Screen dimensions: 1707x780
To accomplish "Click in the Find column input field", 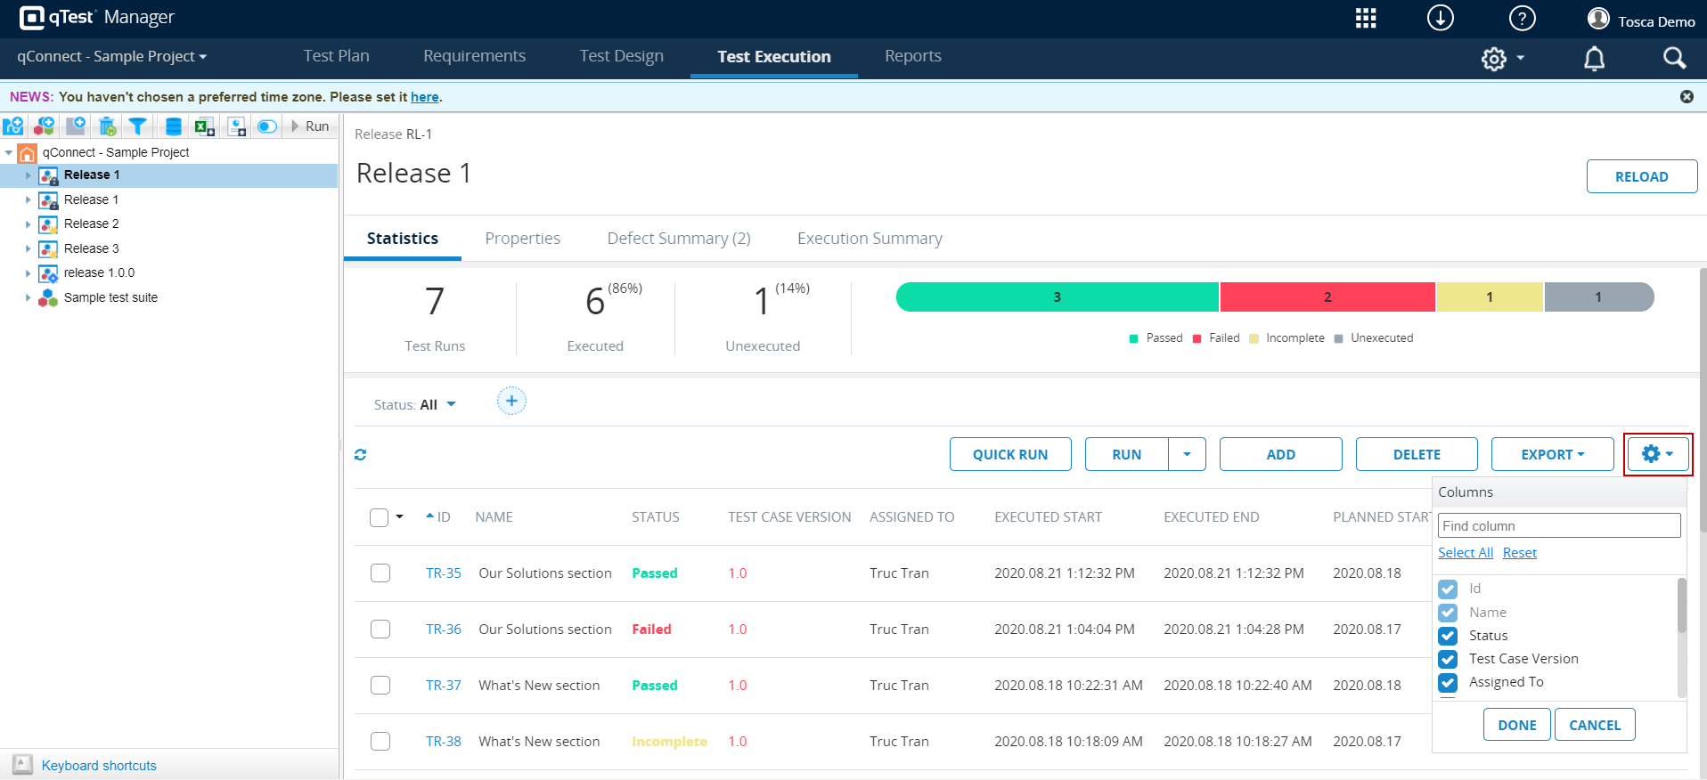I will [1558, 526].
